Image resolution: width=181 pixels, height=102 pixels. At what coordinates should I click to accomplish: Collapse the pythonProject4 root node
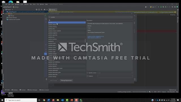pyautogui.click(x=5, y=12)
